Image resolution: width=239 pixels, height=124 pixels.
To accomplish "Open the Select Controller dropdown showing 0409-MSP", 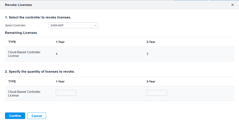I will click(73, 25).
